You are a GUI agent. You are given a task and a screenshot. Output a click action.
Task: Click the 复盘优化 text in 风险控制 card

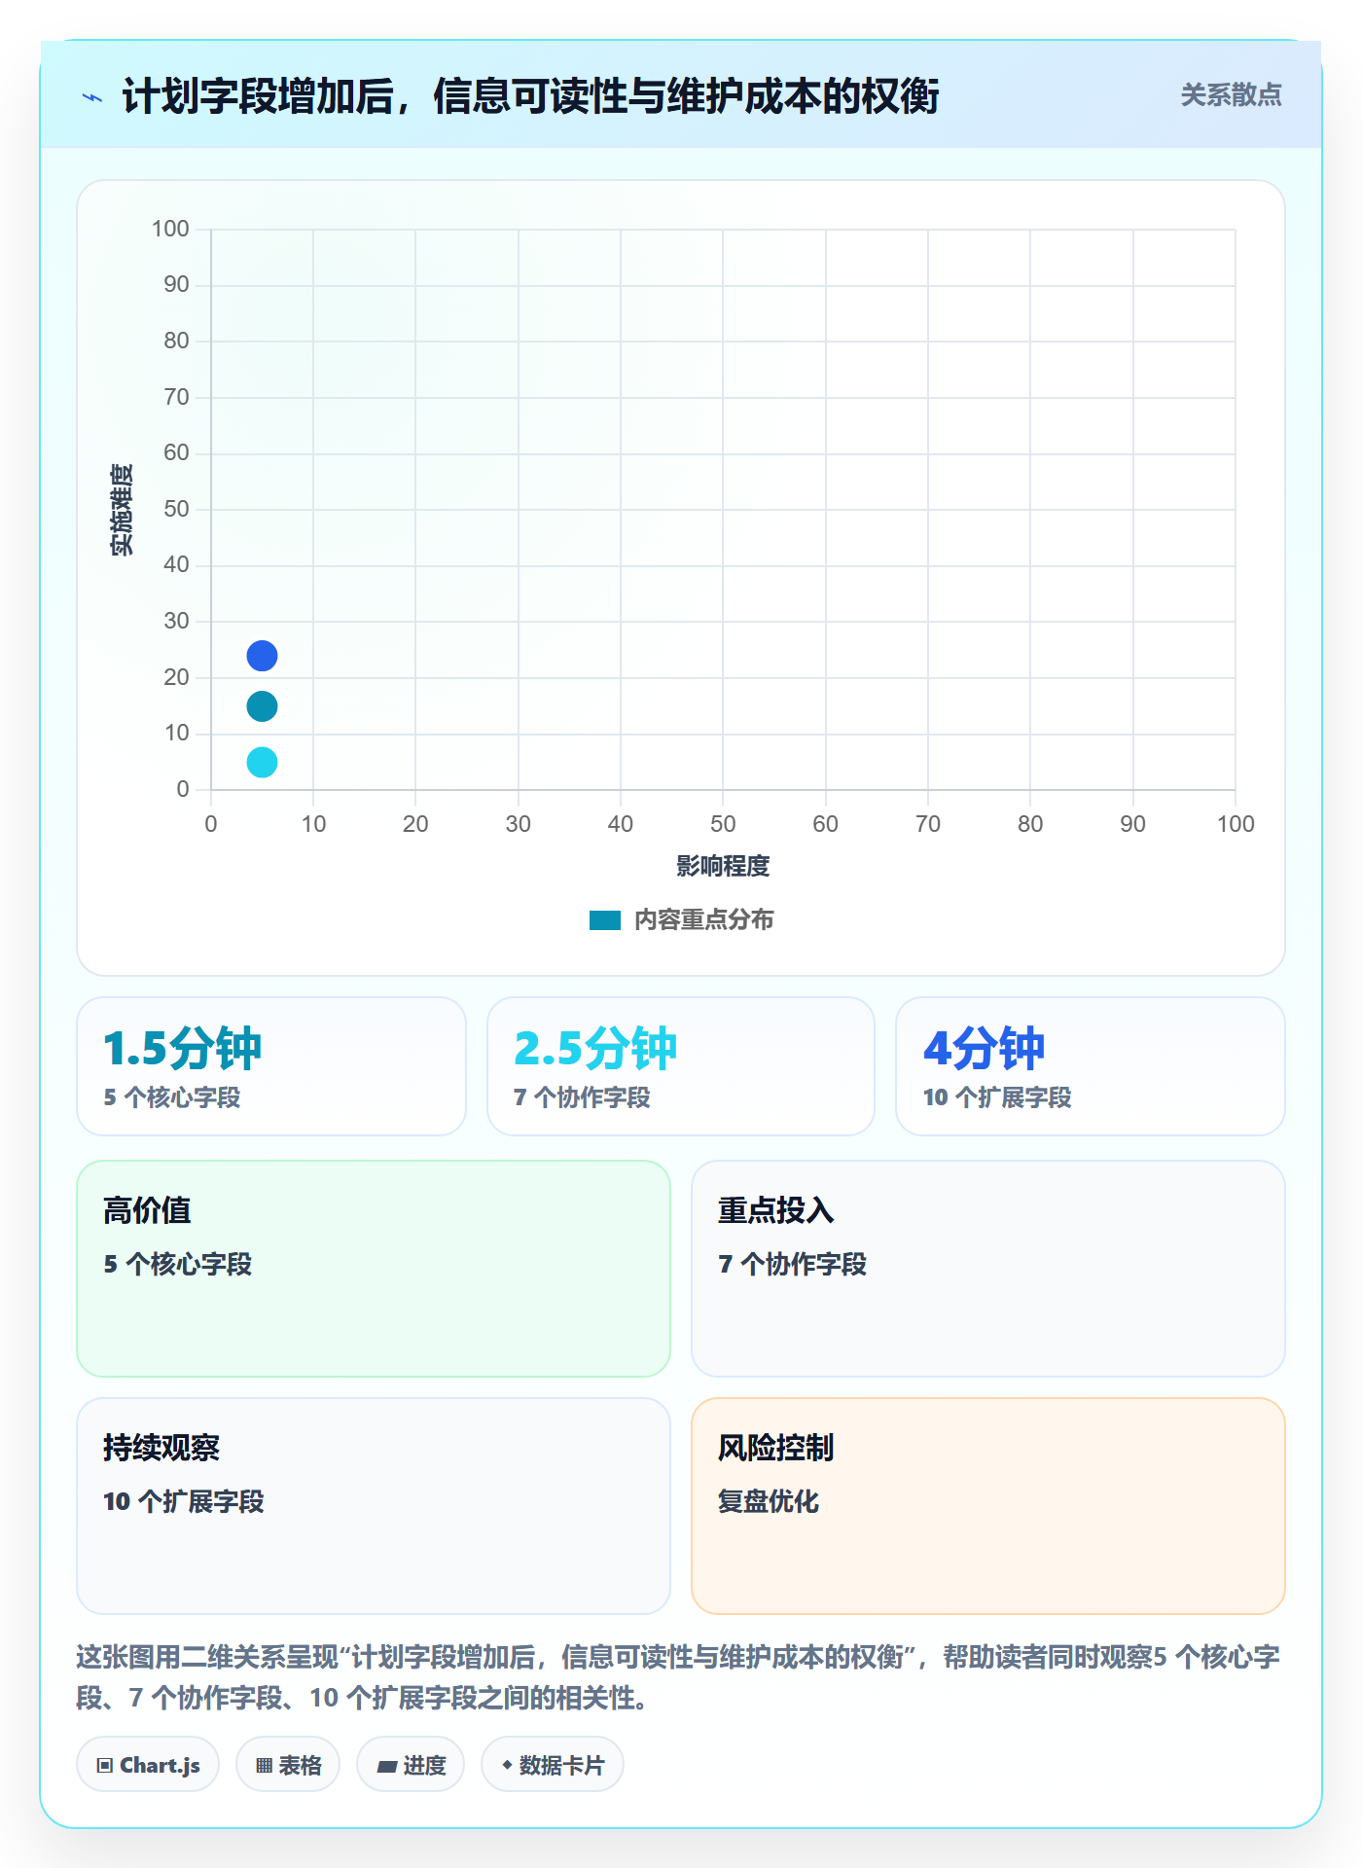769,1501
